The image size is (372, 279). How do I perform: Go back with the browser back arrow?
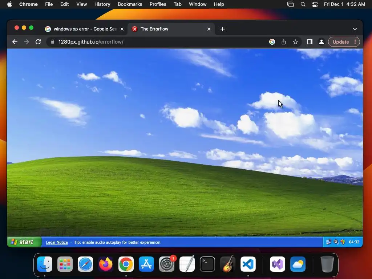(15, 42)
